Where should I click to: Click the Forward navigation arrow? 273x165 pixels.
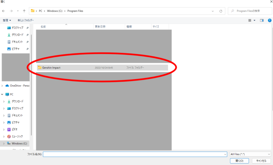(11, 11)
